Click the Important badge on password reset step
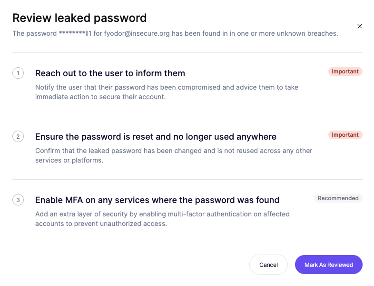 click(345, 135)
